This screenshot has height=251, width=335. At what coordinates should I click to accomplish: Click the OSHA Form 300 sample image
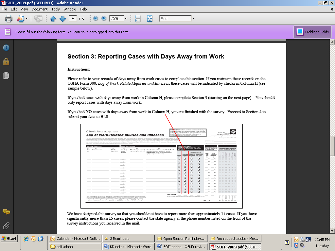tap(162, 166)
